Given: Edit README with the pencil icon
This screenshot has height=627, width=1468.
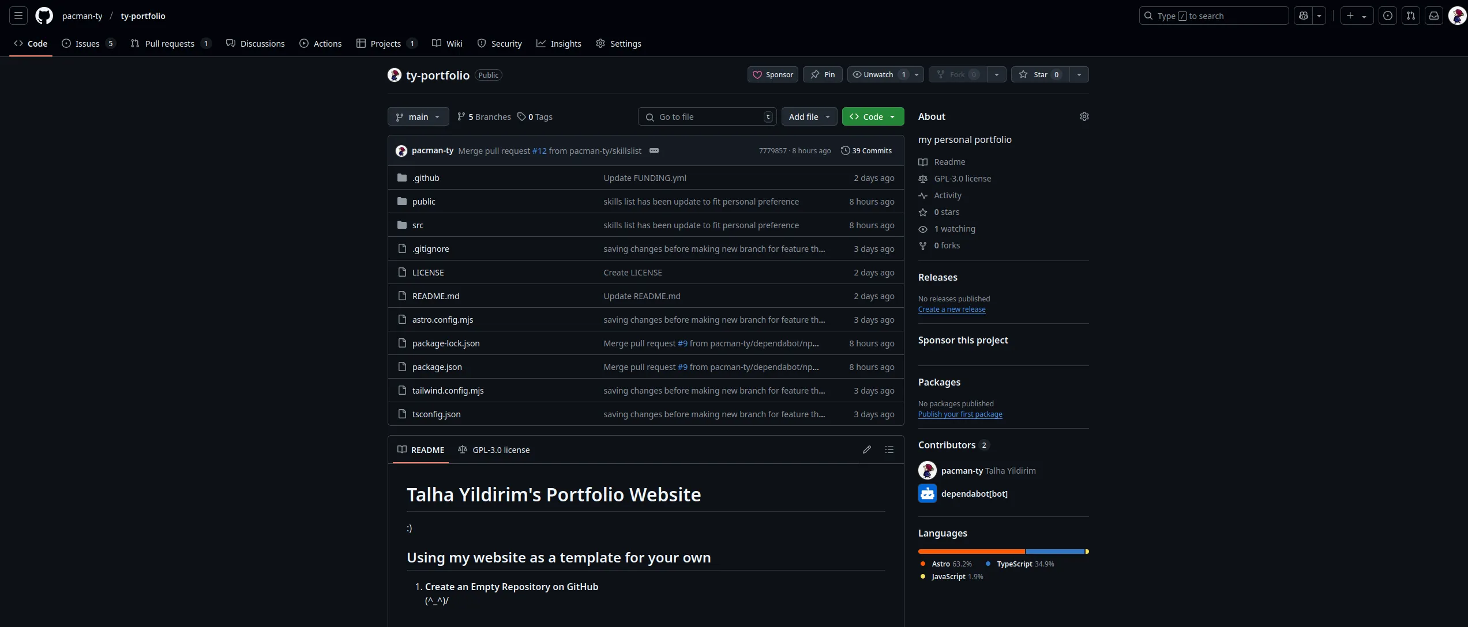Looking at the screenshot, I should (866, 450).
